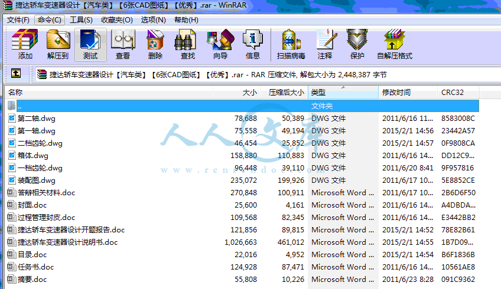Click the 添加 (Add) toolbar icon
The width and height of the screenshot is (501, 289).
pos(25,40)
